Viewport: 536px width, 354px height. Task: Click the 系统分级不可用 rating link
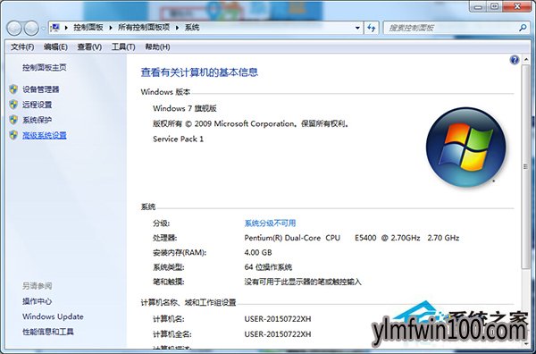(x=270, y=223)
